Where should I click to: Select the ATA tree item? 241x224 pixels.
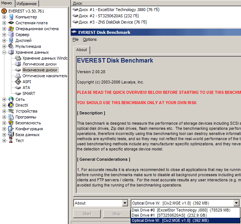click(x=26, y=88)
